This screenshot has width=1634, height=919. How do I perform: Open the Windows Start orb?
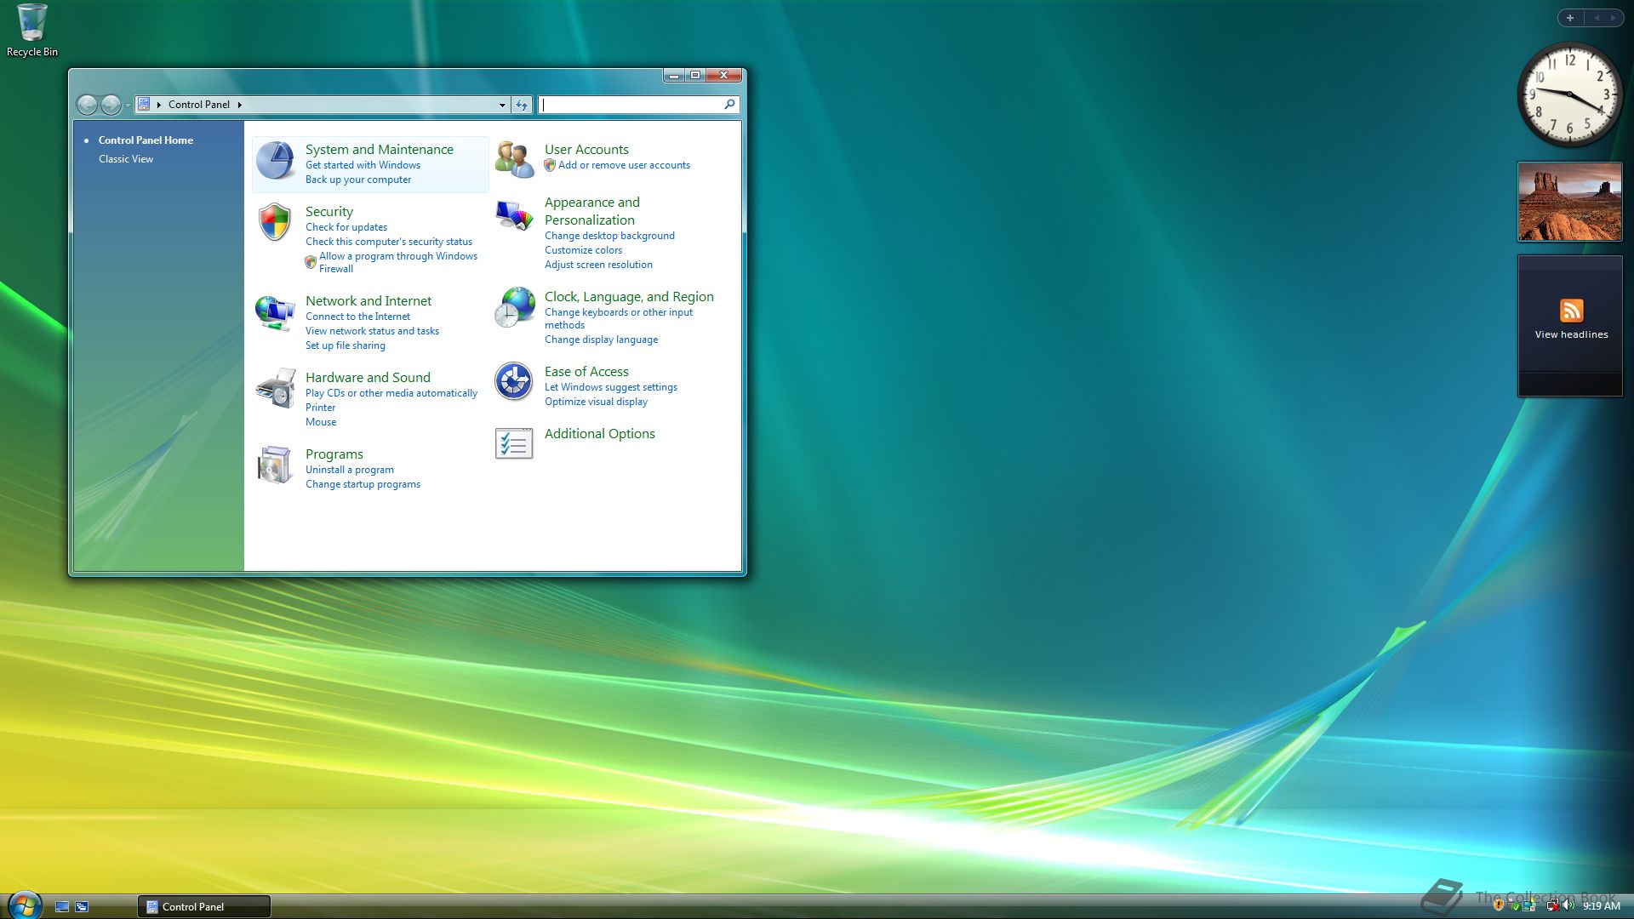[25, 905]
